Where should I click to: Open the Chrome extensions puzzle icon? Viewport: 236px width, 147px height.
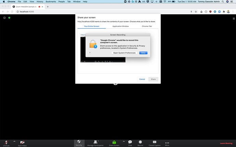[224, 12]
